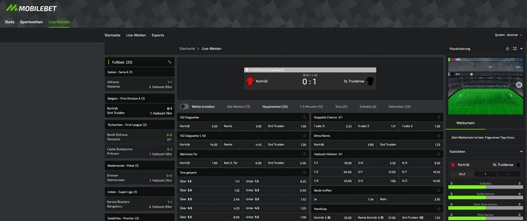Collapse Belgien - First Division A group

coord(140,98)
